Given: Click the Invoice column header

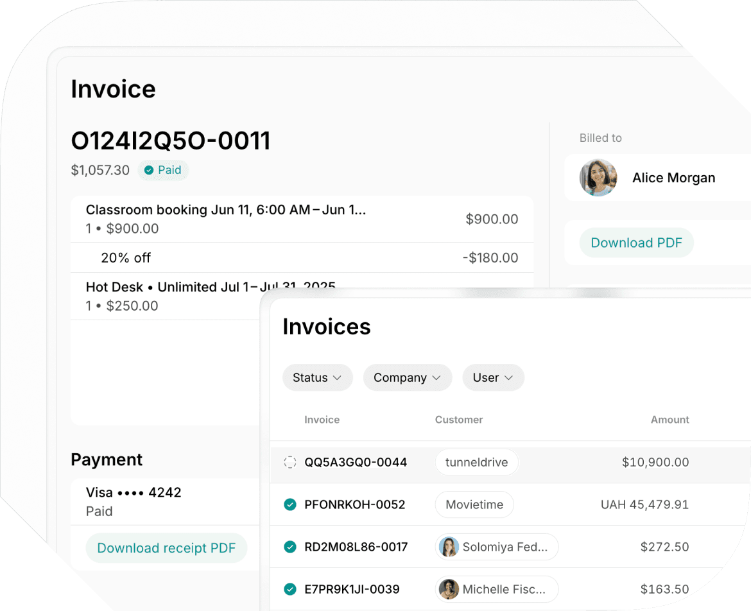Looking at the screenshot, I should pos(322,420).
